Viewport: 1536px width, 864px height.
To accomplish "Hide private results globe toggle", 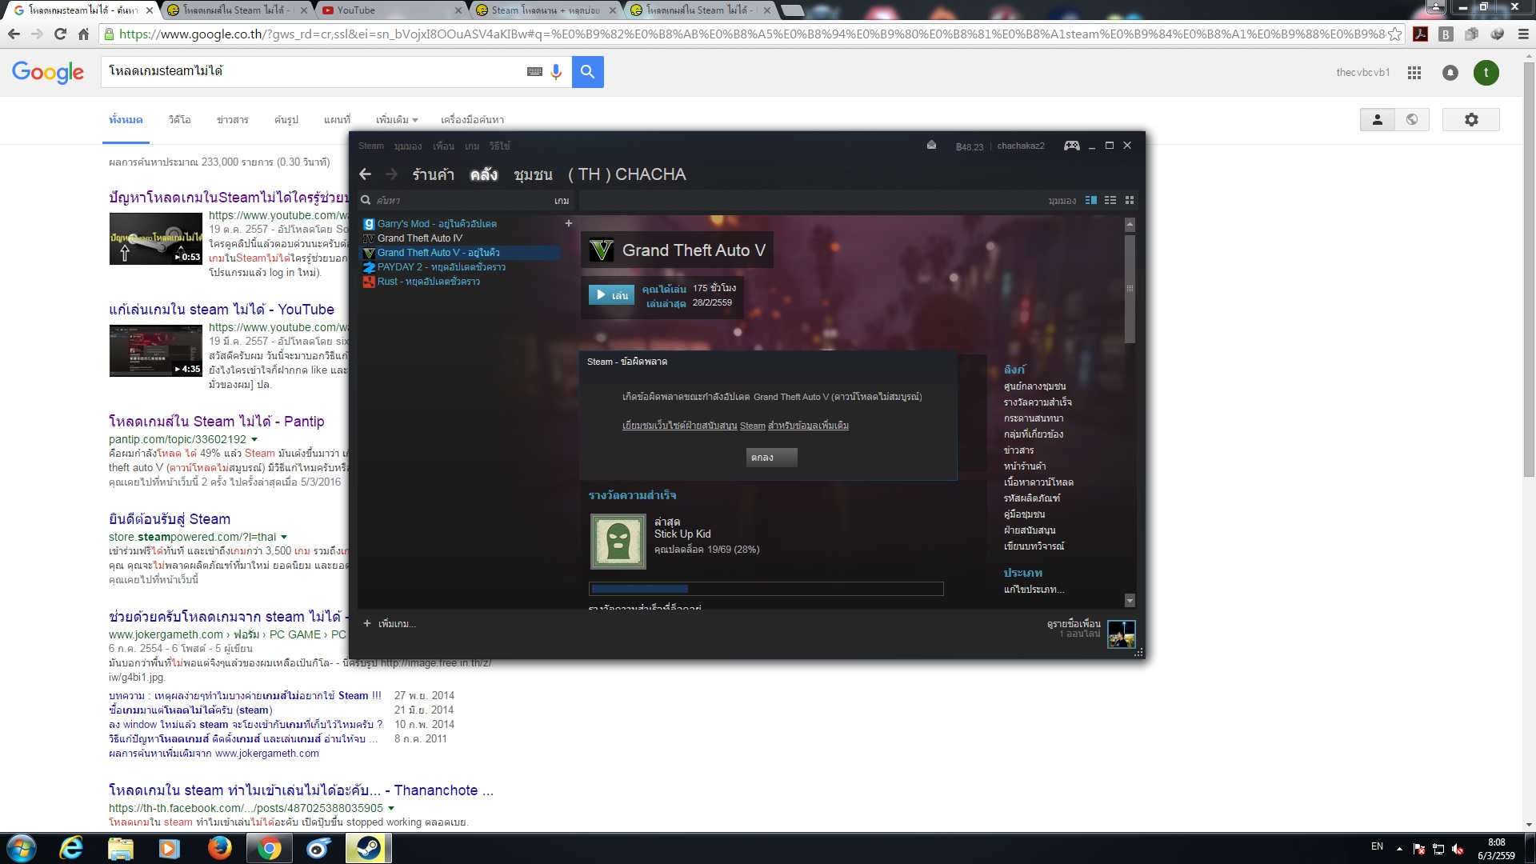I will click(x=1412, y=119).
